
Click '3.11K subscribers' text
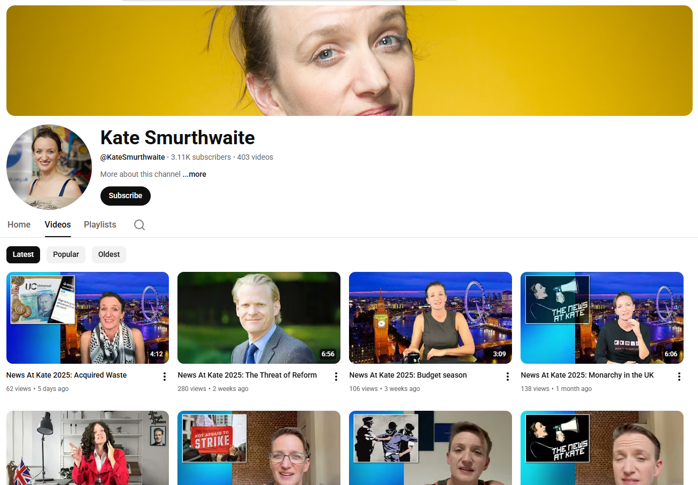(x=201, y=157)
